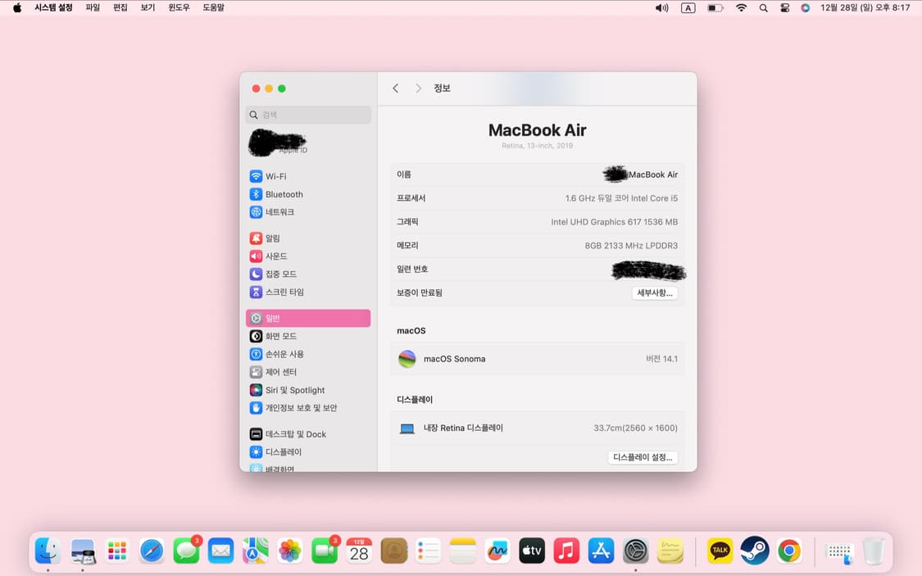Click the 검색 search field
This screenshot has height=576, width=922.
pyautogui.click(x=308, y=115)
